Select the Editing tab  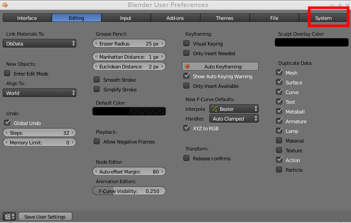(76, 18)
